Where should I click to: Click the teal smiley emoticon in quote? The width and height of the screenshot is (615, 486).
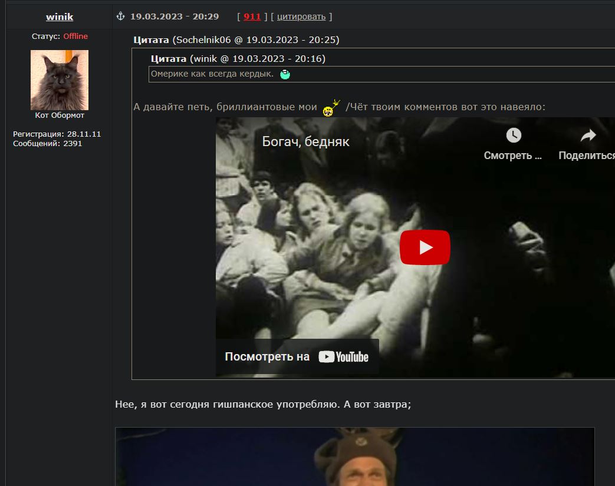click(285, 74)
